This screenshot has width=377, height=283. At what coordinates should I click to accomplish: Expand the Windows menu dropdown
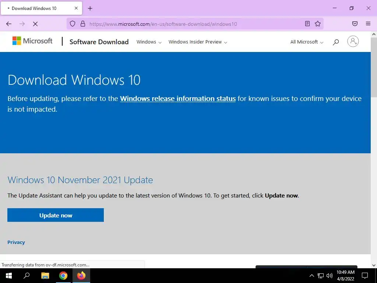pos(149,42)
